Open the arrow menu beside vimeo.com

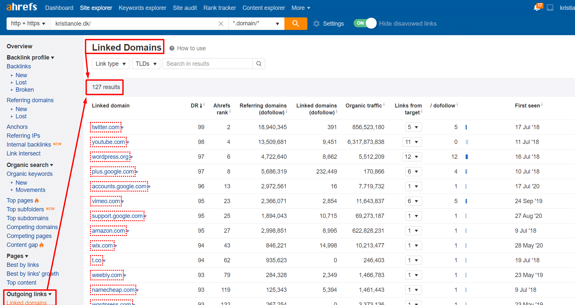pyautogui.click(x=122, y=202)
